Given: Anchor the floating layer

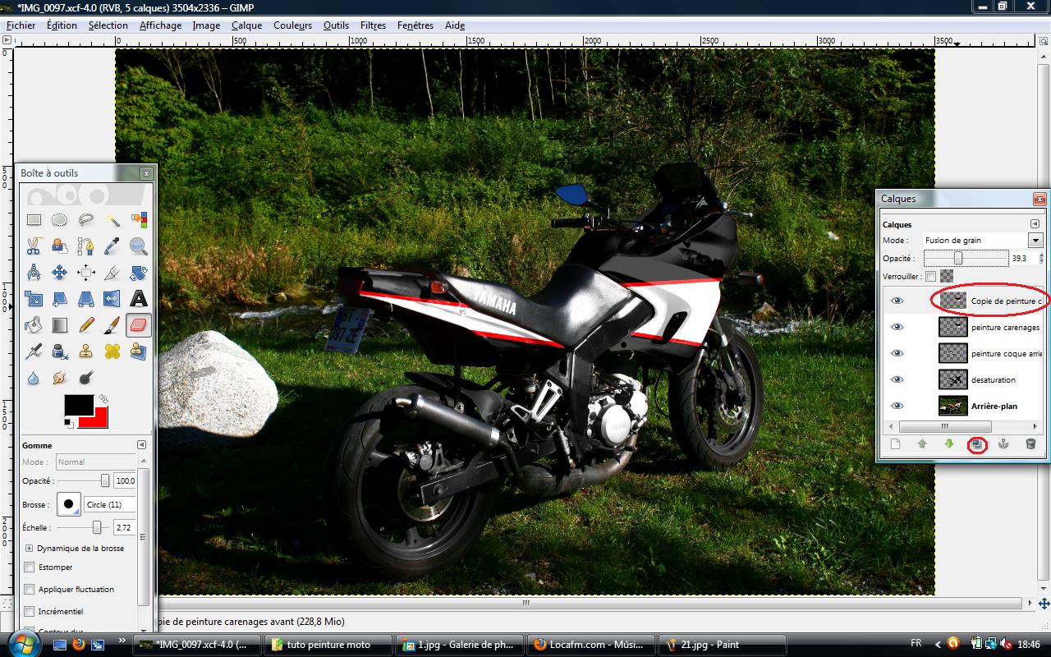Looking at the screenshot, I should (x=1003, y=444).
